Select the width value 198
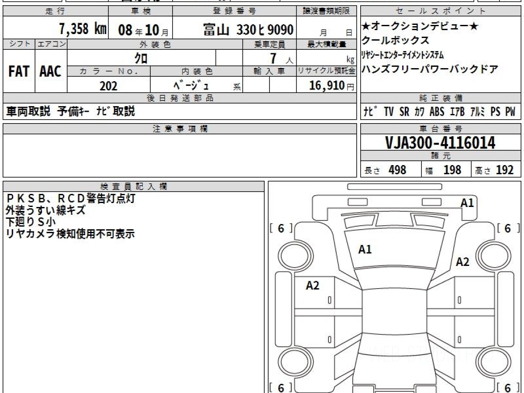 452,170
